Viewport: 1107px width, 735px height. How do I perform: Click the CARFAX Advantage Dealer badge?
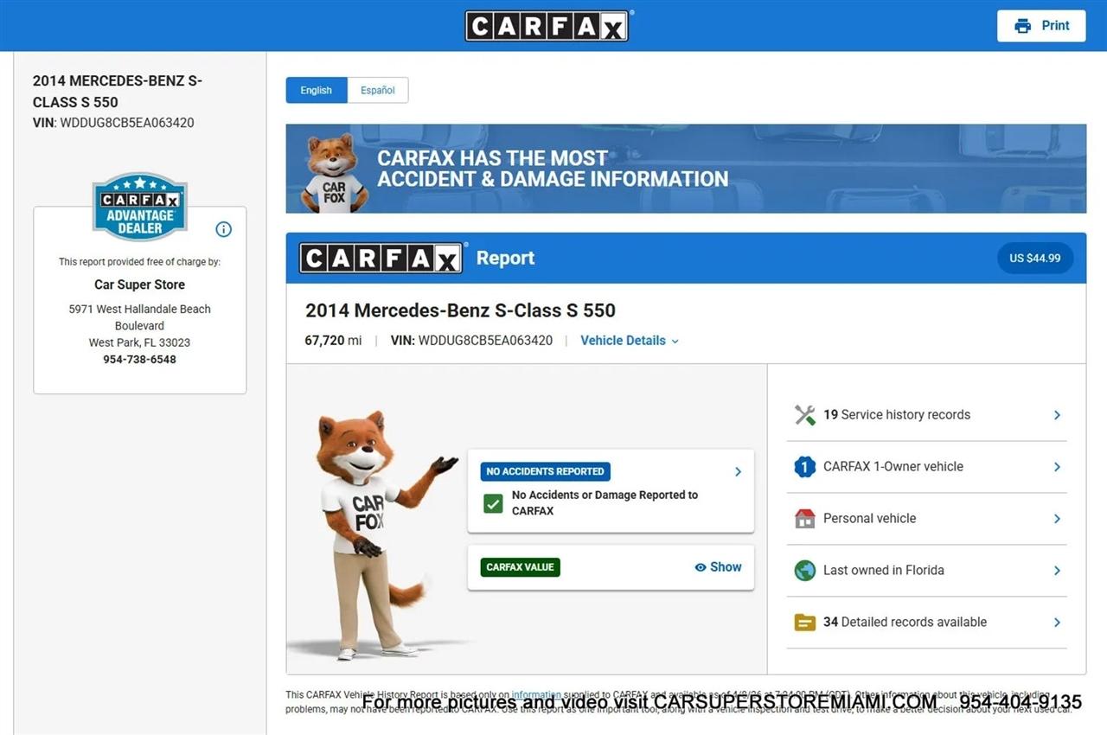140,208
